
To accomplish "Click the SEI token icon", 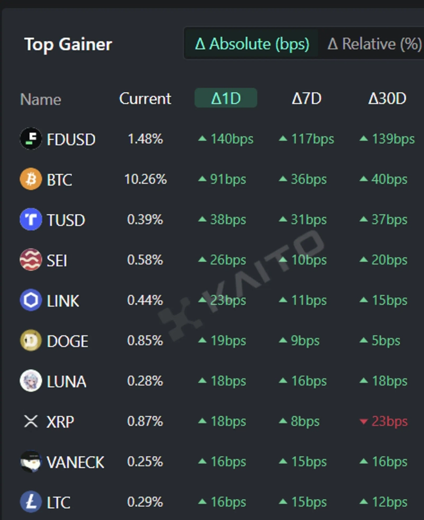I will 31,260.
